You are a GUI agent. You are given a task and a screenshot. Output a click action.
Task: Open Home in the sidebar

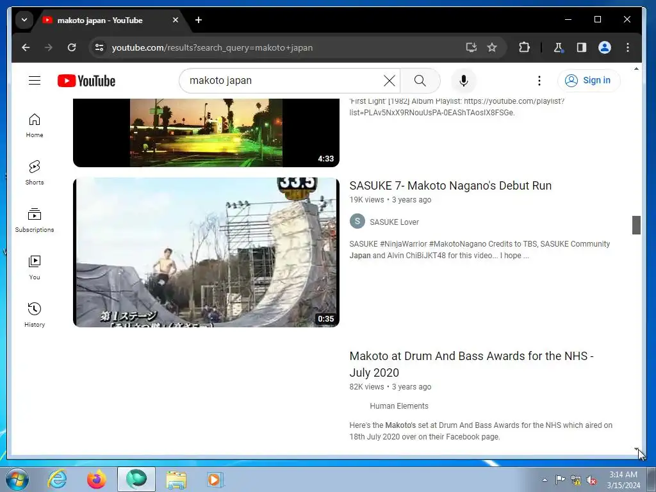(x=35, y=126)
